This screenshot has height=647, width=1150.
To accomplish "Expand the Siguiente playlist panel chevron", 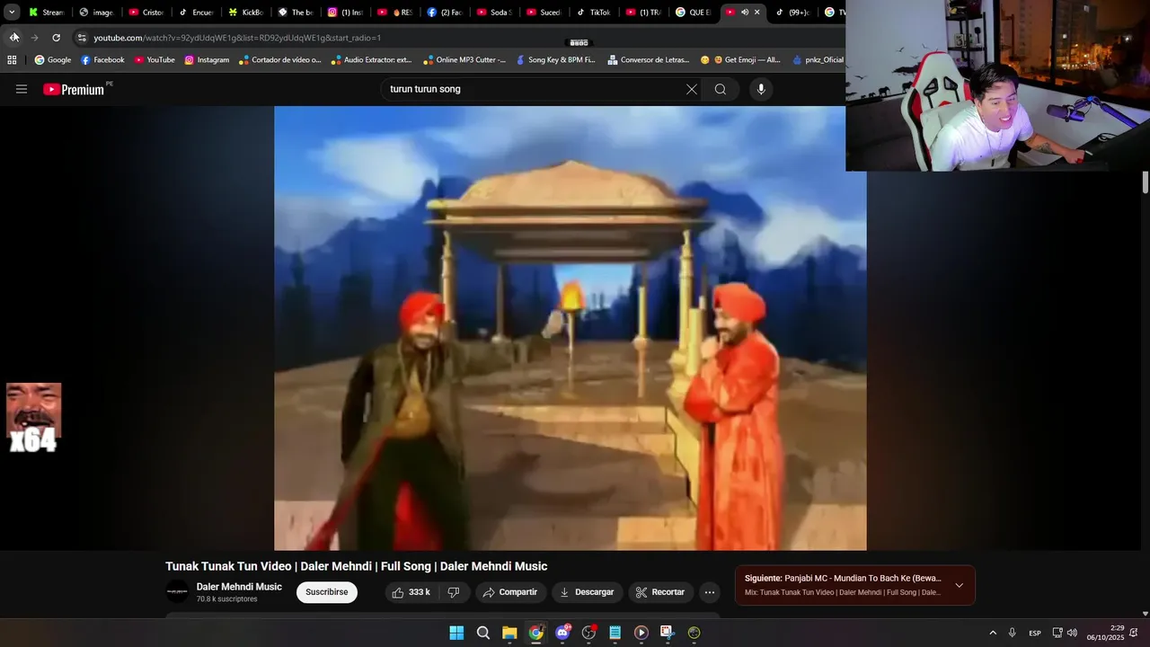I will pos(959,586).
